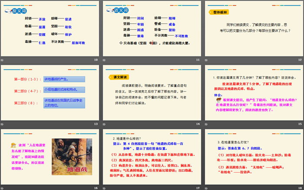Click the animation star icon under slide 13
The width and height of the screenshot is (304, 190).
[x=2, y=124]
